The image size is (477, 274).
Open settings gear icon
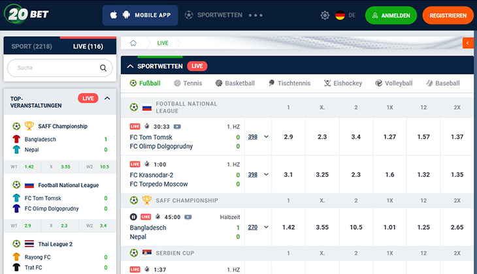coord(325,15)
